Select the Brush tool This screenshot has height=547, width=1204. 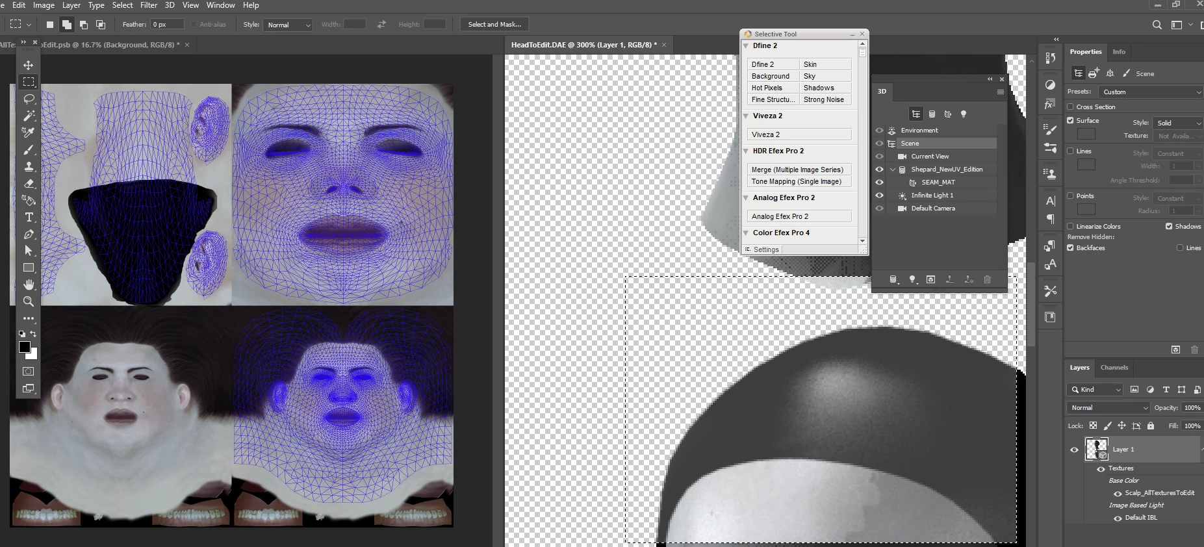point(29,149)
